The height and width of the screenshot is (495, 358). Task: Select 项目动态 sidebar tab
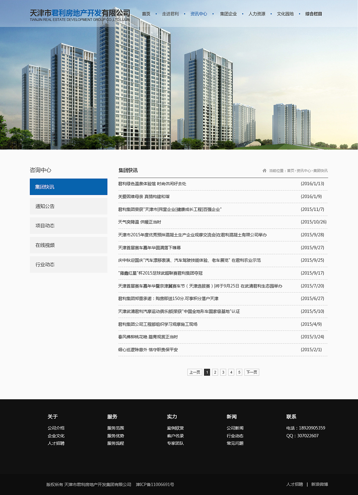tap(69, 226)
